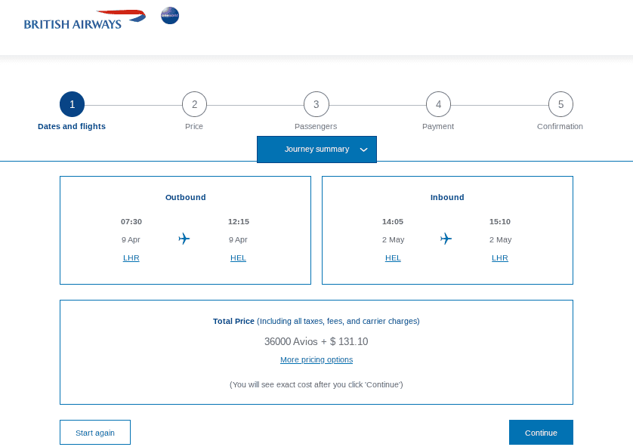Click the outbound LHR departure link
633x447 pixels.
(x=131, y=257)
